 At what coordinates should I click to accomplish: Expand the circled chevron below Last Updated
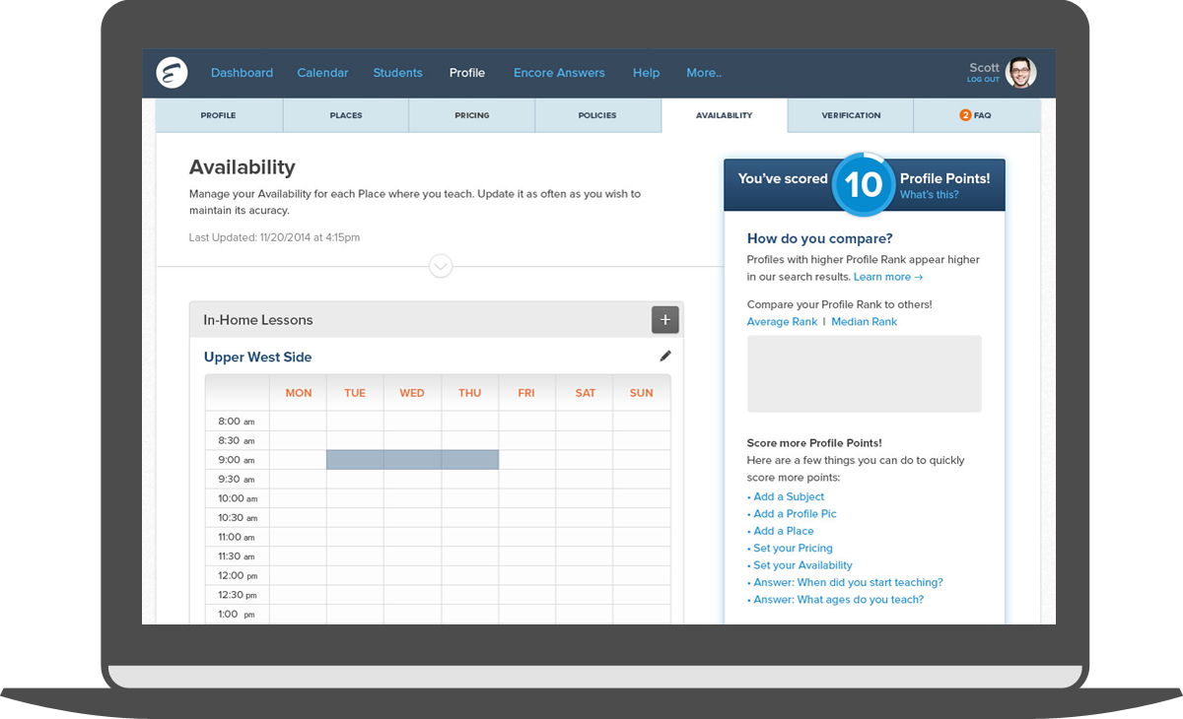pos(441,266)
